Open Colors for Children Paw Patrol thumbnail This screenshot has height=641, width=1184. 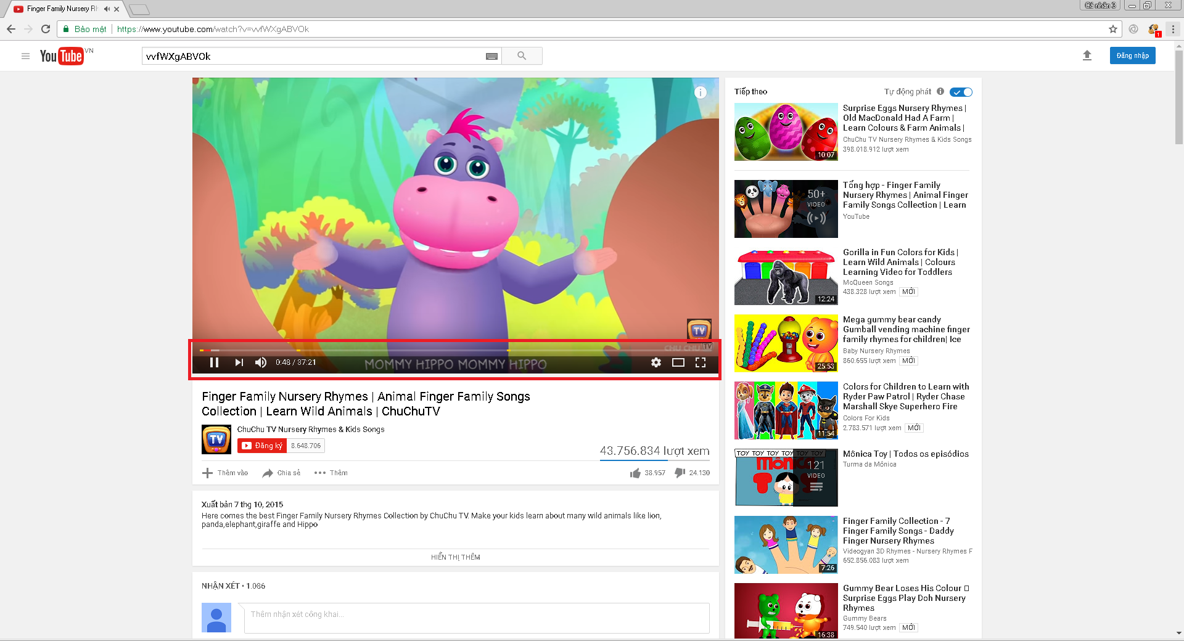click(x=786, y=410)
